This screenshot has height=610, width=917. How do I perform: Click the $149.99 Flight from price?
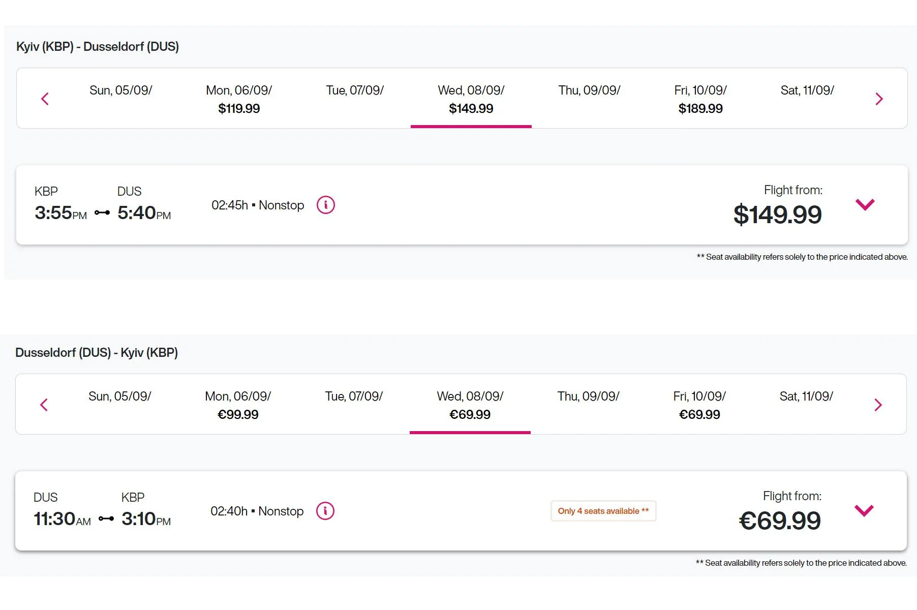[x=777, y=214]
